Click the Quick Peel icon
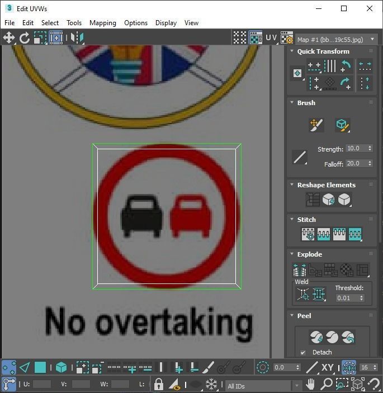The height and width of the screenshot is (393, 383). [x=316, y=337]
